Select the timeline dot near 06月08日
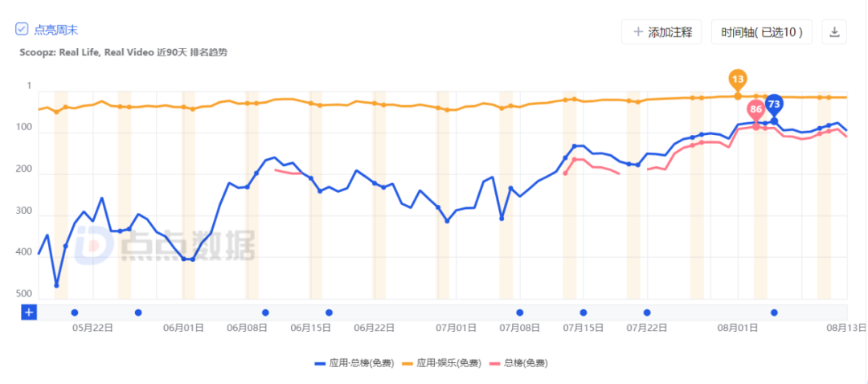This screenshot has width=868, height=384. (265, 313)
